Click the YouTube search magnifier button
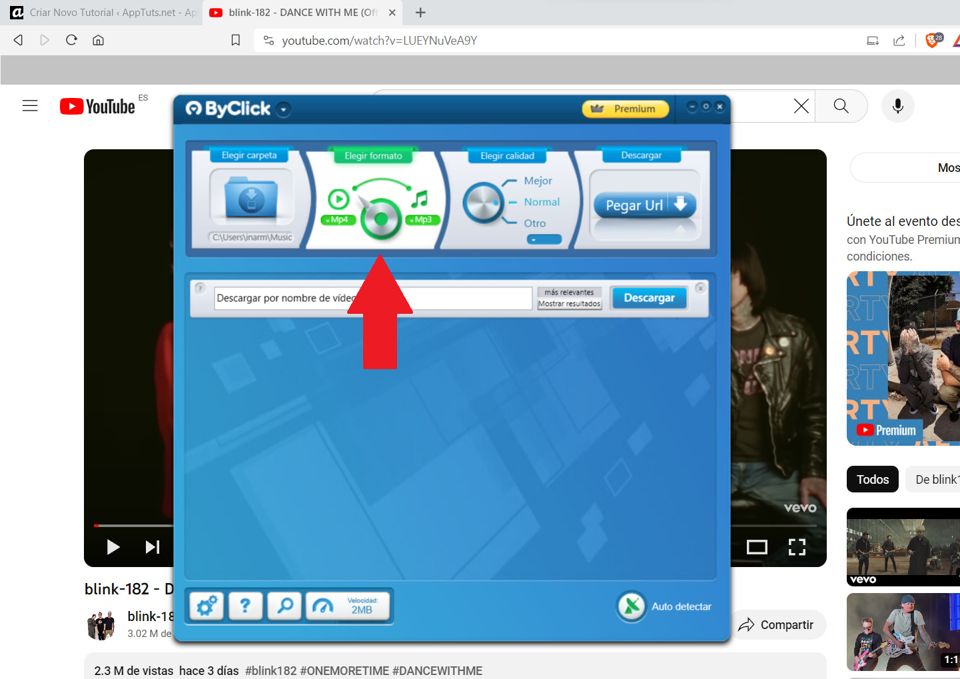The image size is (960, 679). click(841, 106)
